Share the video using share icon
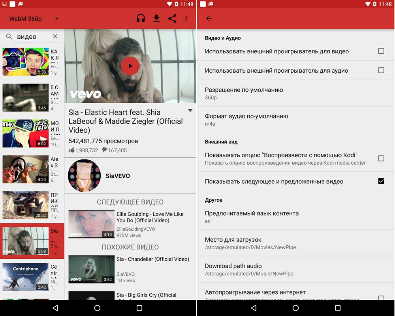Viewport: 395px width, 316px height. pos(172,19)
